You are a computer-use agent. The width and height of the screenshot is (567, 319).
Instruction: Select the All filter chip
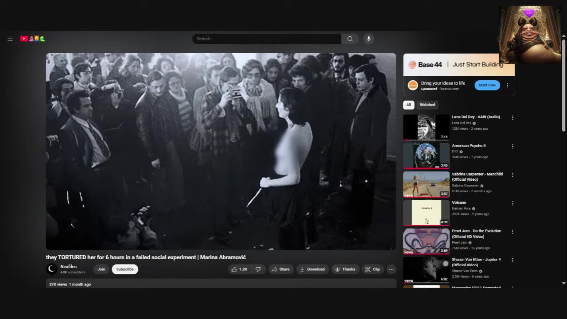click(x=408, y=105)
